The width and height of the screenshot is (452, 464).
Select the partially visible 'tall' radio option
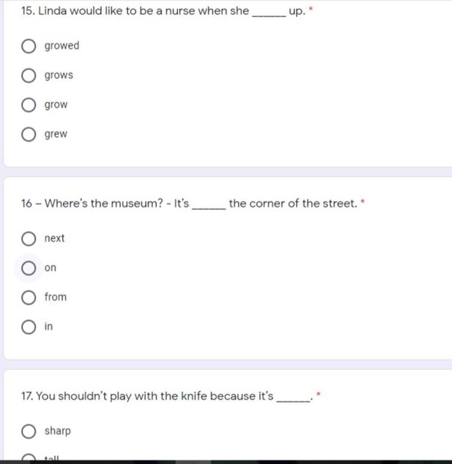point(29,458)
